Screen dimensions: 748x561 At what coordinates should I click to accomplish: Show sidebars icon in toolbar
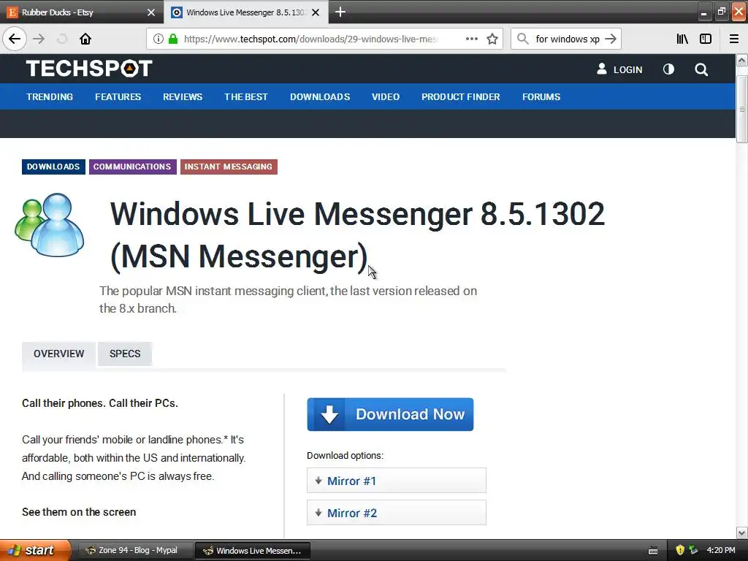[706, 39]
